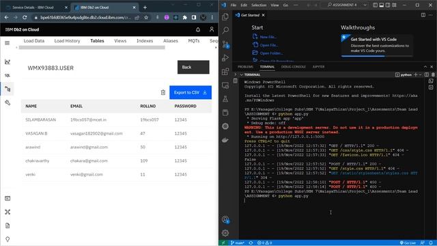Open Get Started with VS Code walkthrough
The height and width of the screenshot is (246, 437).
[376, 45]
